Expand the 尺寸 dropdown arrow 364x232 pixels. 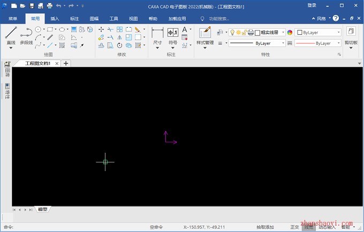point(157,48)
